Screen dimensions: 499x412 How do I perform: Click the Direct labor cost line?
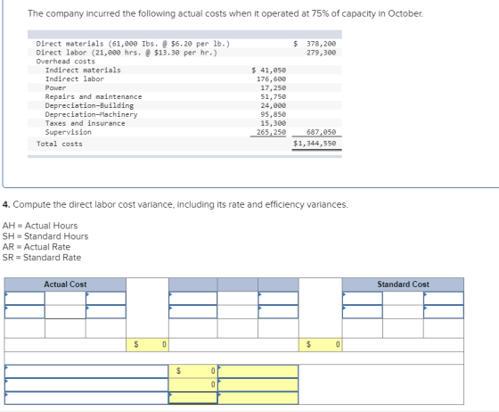tap(127, 53)
